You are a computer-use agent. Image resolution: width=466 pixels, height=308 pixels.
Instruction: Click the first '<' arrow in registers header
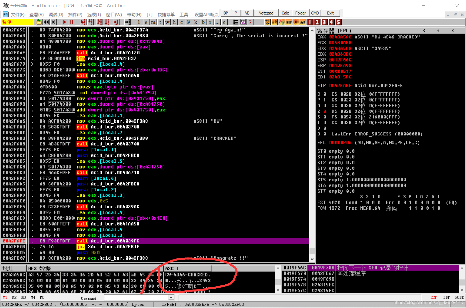[x=424, y=31]
